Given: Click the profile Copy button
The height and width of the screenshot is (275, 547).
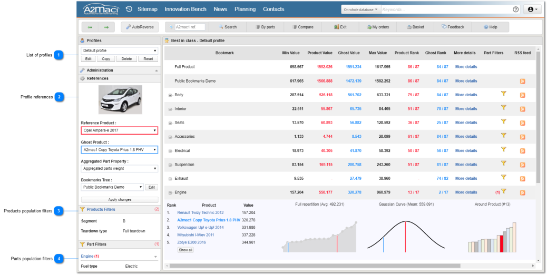Looking at the screenshot, I should coord(106,59).
